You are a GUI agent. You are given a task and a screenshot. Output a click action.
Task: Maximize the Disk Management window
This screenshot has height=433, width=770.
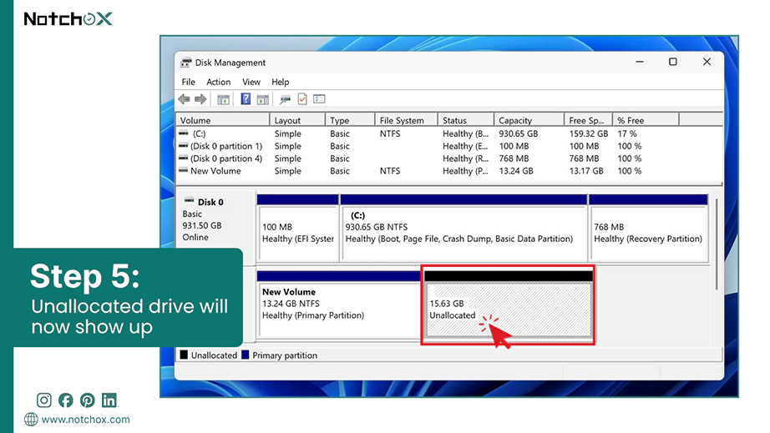pos(673,62)
